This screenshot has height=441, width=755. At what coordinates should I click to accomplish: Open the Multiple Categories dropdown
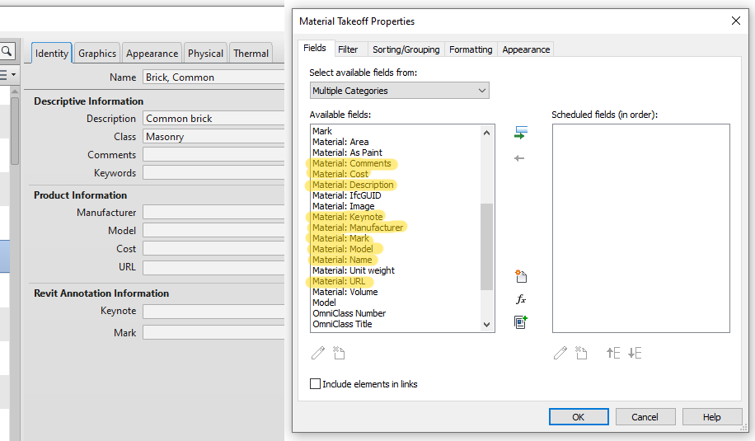click(x=400, y=91)
